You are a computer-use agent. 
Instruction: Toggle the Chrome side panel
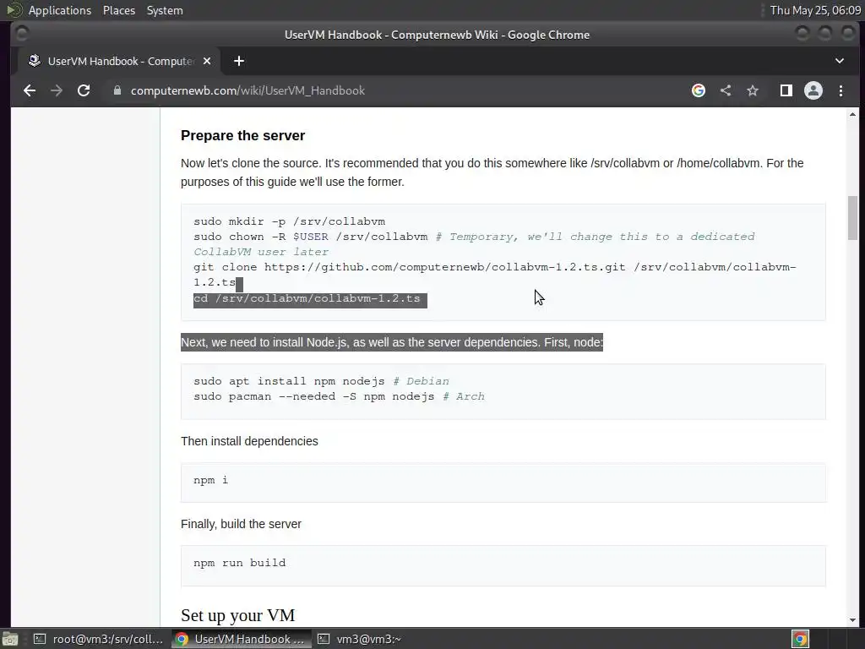[786, 90]
